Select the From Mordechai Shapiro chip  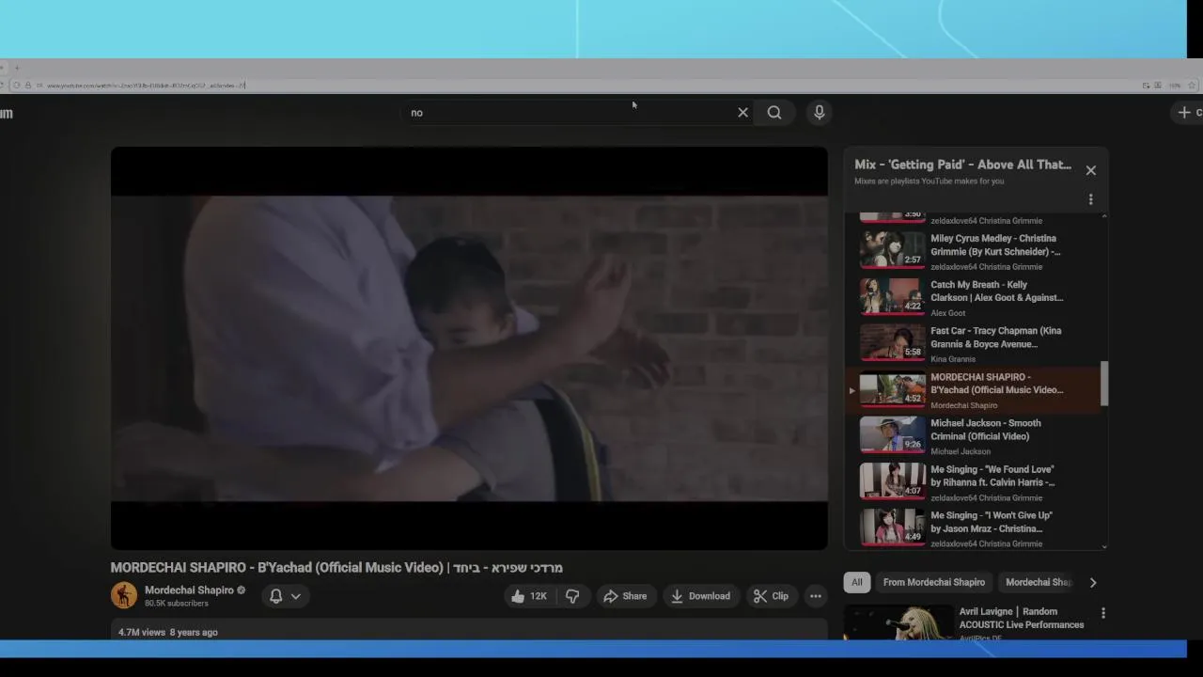(x=934, y=582)
